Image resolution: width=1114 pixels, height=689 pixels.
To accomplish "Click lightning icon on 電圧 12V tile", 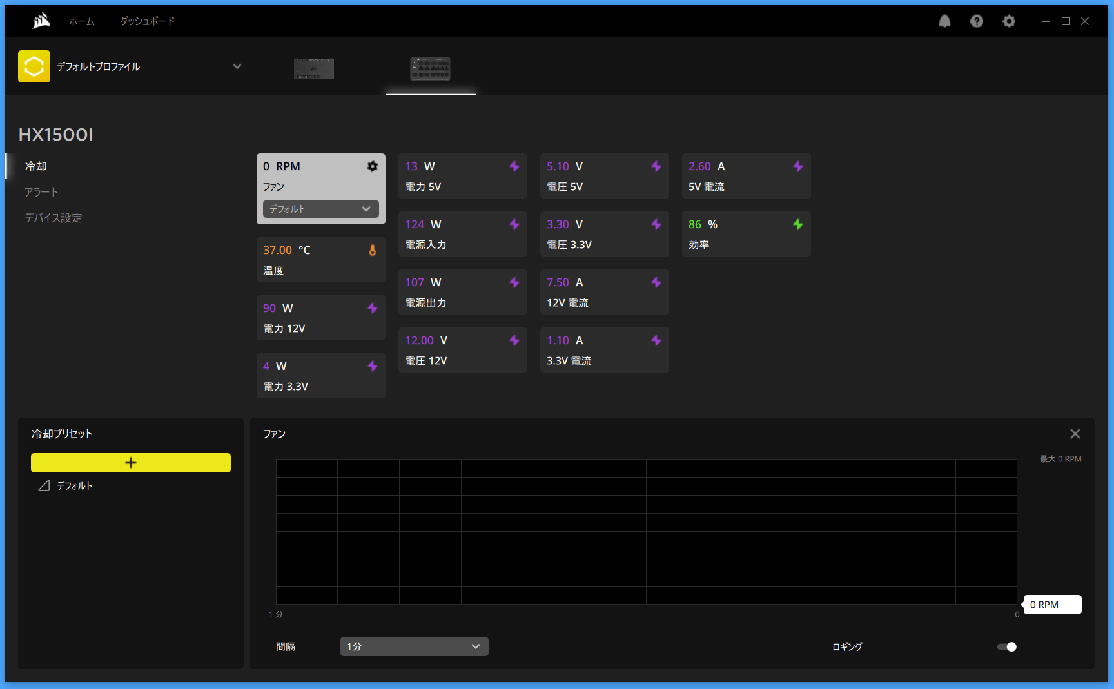I will (514, 340).
